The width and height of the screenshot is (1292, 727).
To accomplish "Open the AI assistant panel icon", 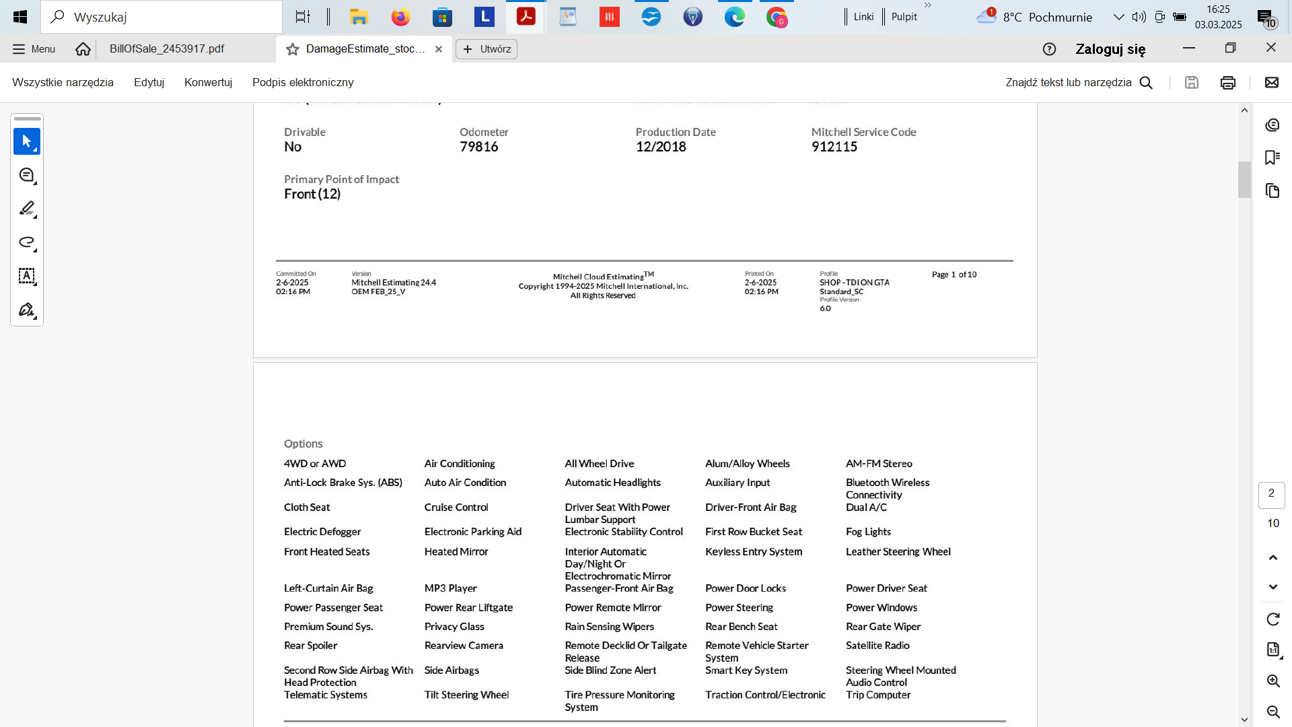I will click(x=1272, y=125).
